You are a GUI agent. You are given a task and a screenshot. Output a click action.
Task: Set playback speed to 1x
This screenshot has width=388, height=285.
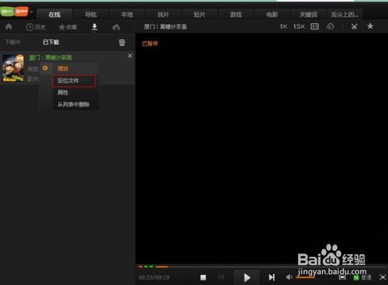pos(283,26)
